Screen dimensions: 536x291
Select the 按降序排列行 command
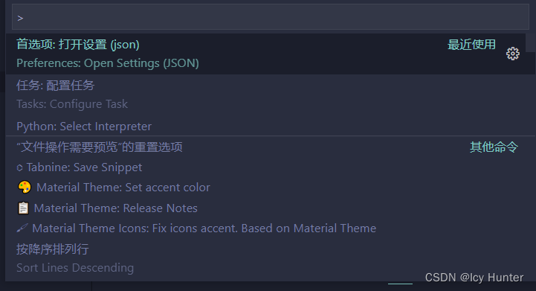coord(53,249)
